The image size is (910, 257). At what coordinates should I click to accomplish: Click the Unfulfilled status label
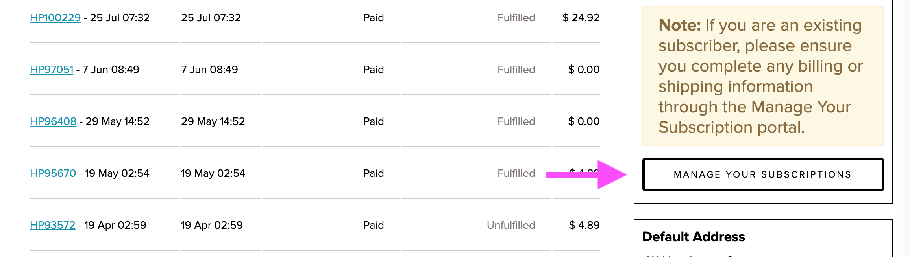coord(510,225)
